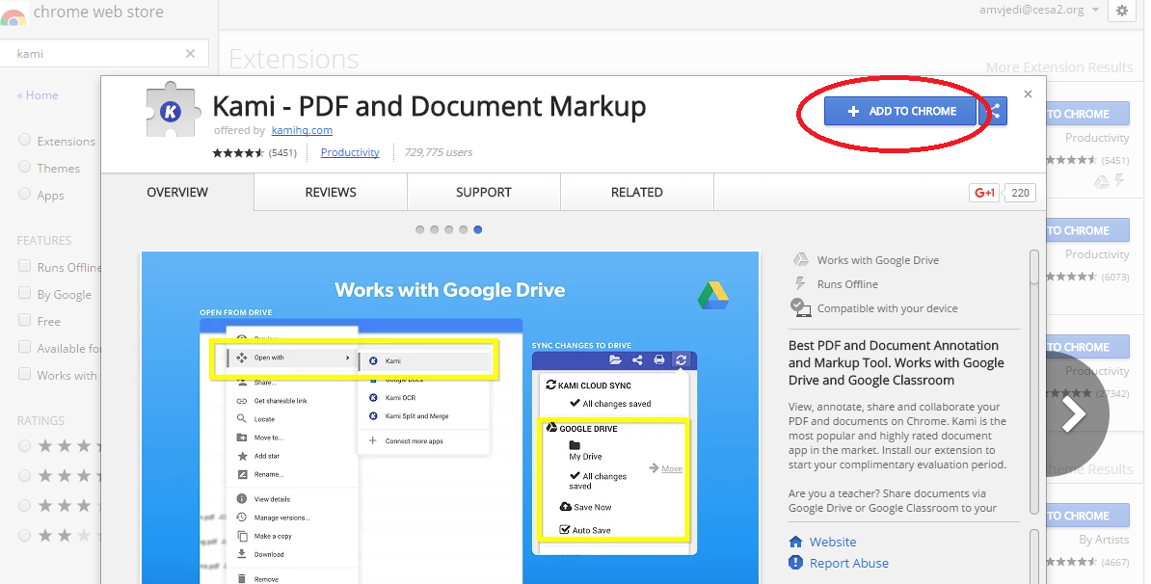
Task: Select the first screenshot carousel dot
Action: tap(420, 229)
